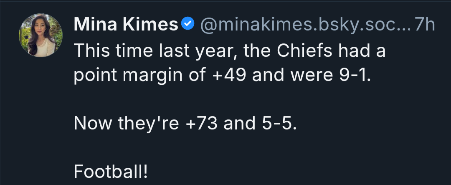
Task: Click the blue verified checkmark badge
Action: (189, 25)
